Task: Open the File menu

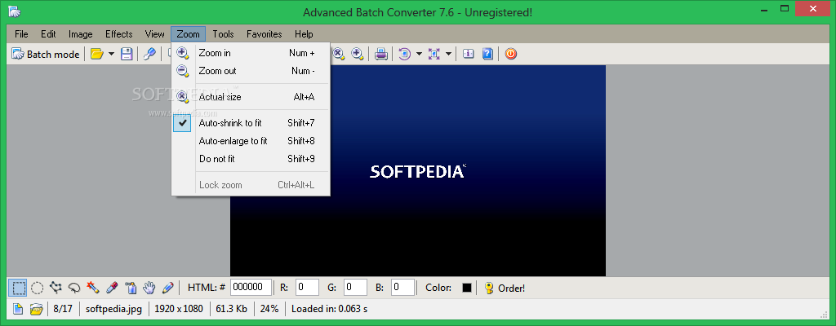Action: (21, 34)
